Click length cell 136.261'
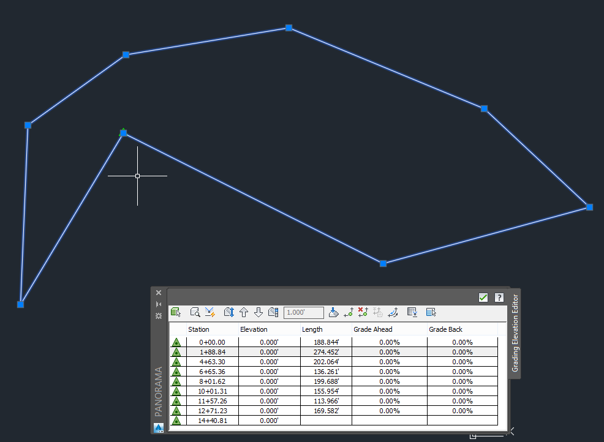The image size is (604, 442). [326, 372]
